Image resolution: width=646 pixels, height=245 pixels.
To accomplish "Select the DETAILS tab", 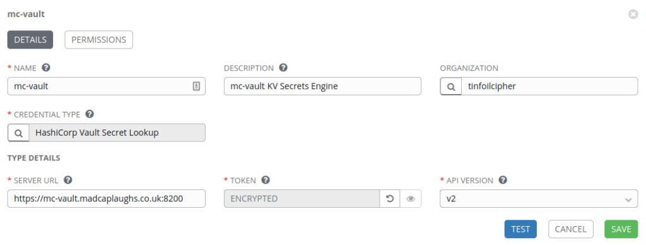I will click(x=30, y=40).
